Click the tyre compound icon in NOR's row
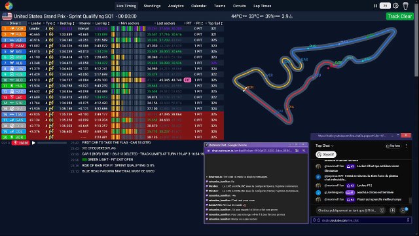The image size is (419, 236). (51, 29)
